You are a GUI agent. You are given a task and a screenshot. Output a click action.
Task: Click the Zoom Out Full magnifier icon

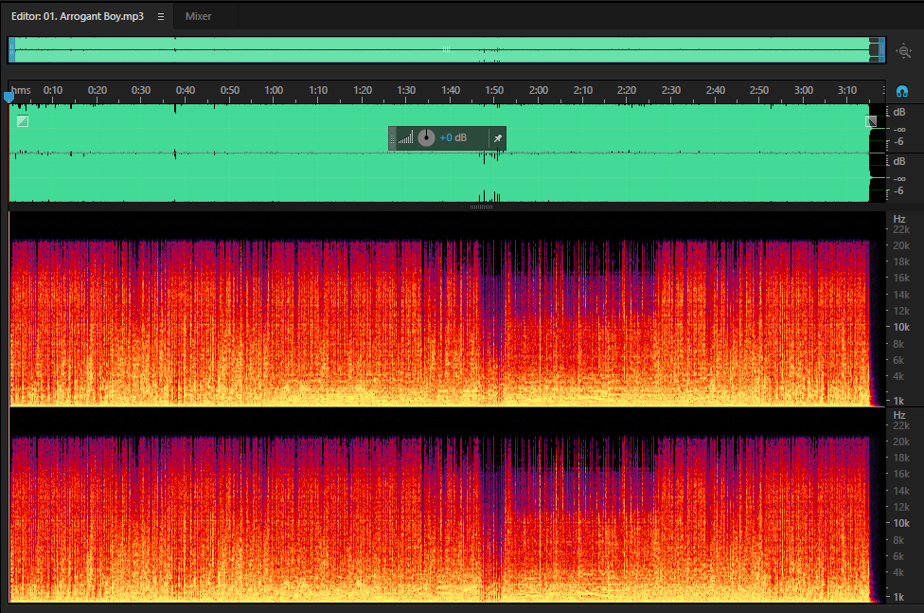[904, 51]
